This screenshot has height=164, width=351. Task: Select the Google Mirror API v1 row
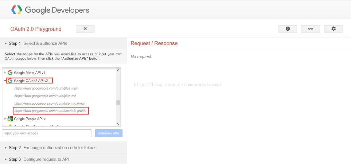coord(59,73)
